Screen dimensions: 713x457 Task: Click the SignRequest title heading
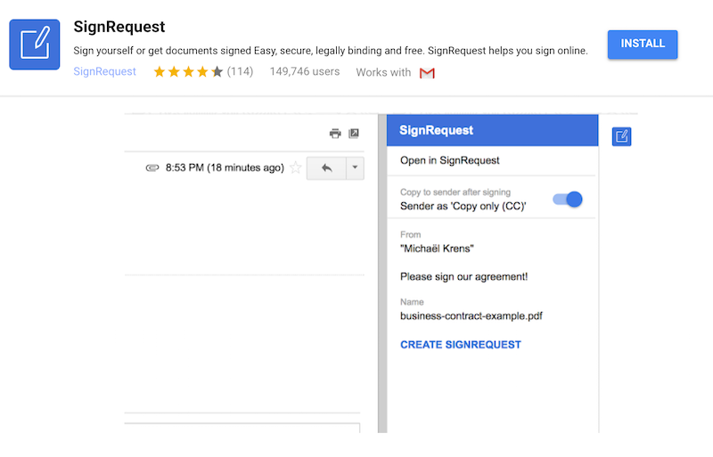pos(119,27)
